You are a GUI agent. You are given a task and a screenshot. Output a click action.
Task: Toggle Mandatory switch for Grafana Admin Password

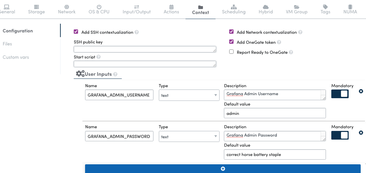coord(340,135)
